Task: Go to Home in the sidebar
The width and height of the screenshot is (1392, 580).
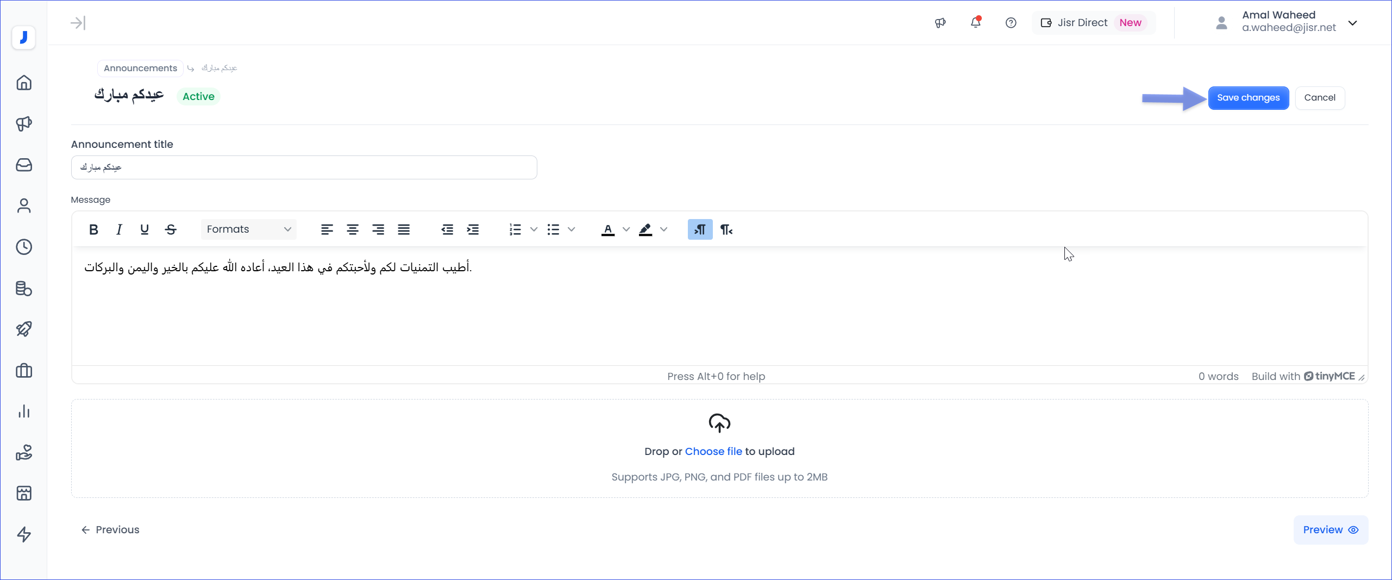Action: point(24,83)
